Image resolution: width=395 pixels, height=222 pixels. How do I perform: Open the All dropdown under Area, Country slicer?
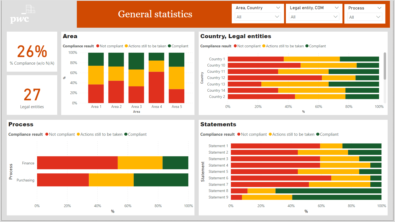pos(257,16)
